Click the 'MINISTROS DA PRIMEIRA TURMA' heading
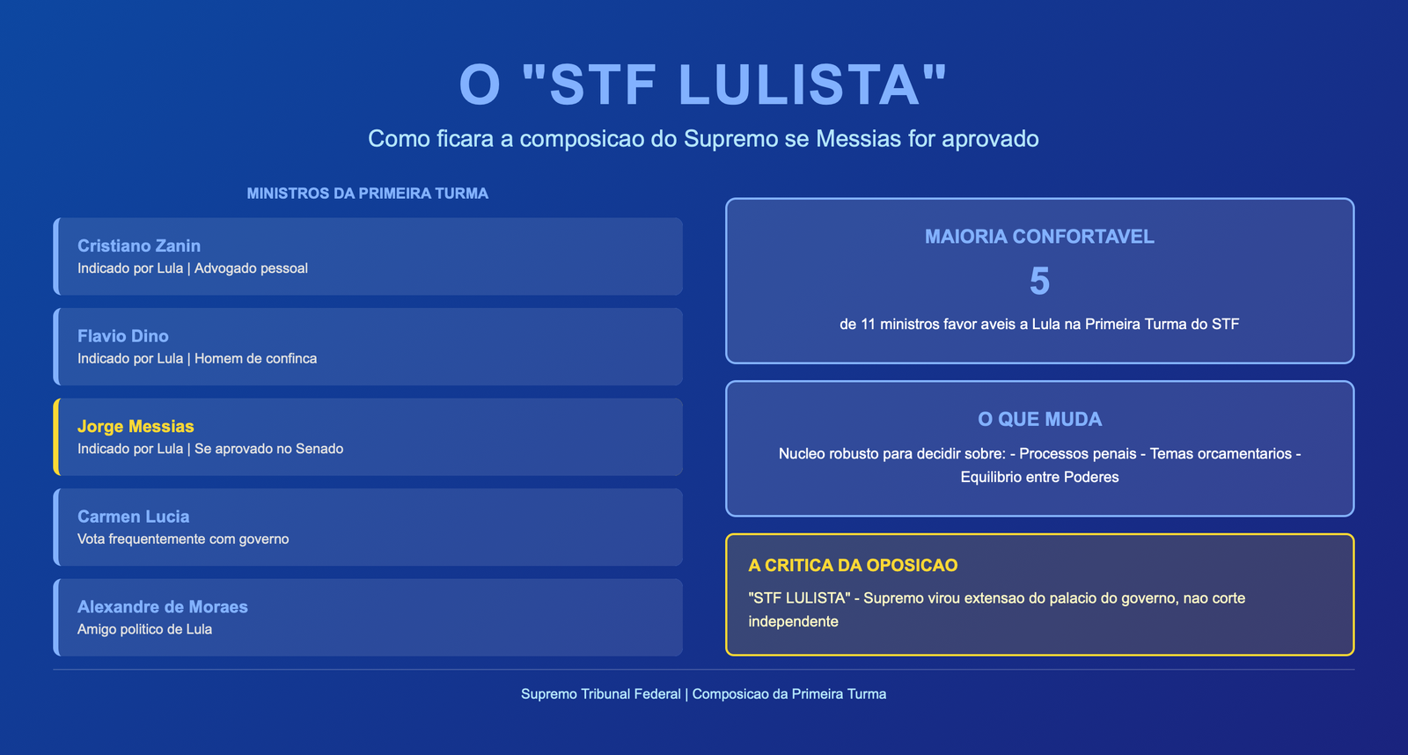Image resolution: width=1408 pixels, height=755 pixels. [x=367, y=194]
